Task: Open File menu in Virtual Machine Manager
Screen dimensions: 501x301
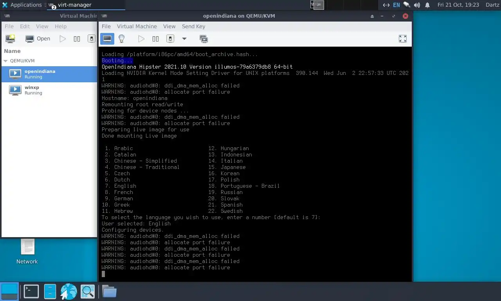Action: [x=9, y=26]
